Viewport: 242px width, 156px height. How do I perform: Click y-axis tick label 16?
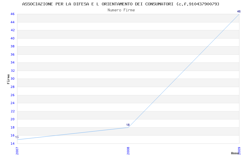pyautogui.click(x=13, y=135)
